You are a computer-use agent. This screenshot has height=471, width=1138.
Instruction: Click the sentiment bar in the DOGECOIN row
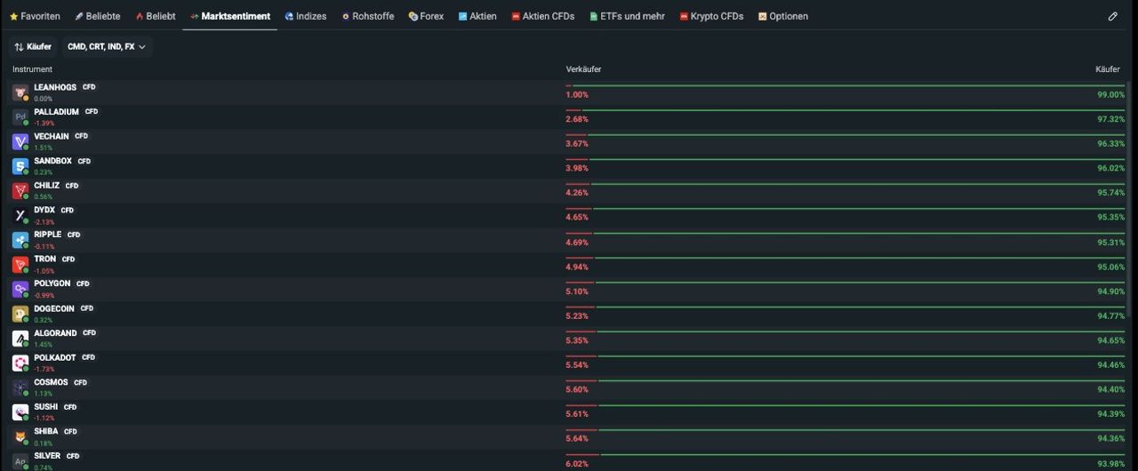click(845, 307)
